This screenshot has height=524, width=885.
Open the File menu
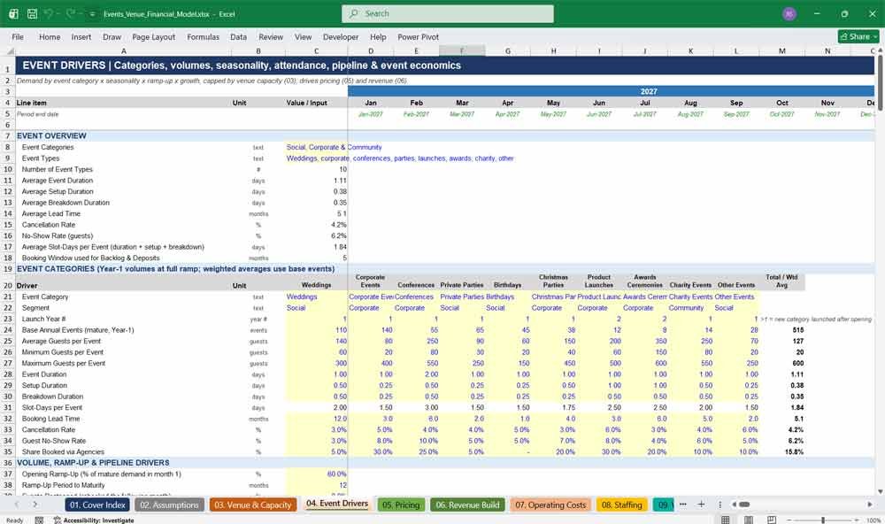[18, 36]
